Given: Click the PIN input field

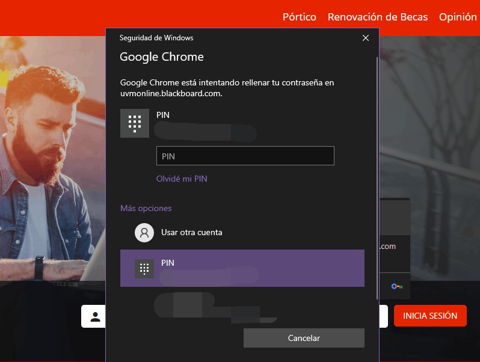Looking at the screenshot, I should (x=245, y=156).
